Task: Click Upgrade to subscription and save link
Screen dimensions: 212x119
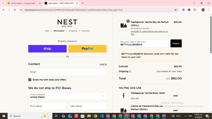Action: (149, 33)
